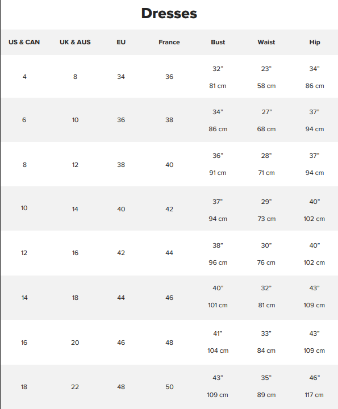This screenshot has width=338, height=409.
Task: Select the Waist column header
Action: click(x=266, y=42)
